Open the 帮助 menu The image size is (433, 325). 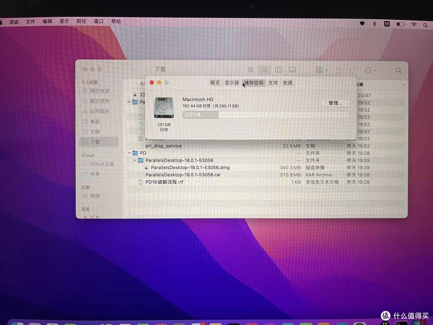(116, 21)
